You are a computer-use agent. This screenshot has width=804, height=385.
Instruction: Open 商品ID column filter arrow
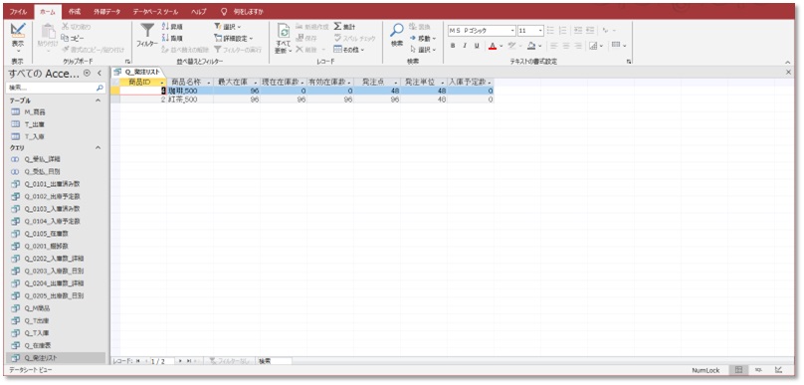click(162, 82)
